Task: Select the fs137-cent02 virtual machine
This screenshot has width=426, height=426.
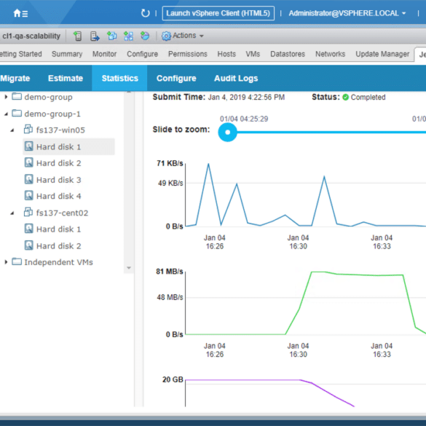Action: pos(62,213)
